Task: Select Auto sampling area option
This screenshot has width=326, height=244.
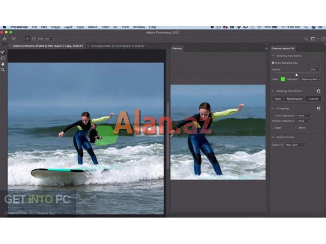Action: (x=278, y=99)
